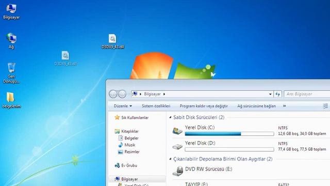Open Resimler library in sidebar
Image resolution: width=330 pixels, height=186 pixels.
[x=132, y=151]
